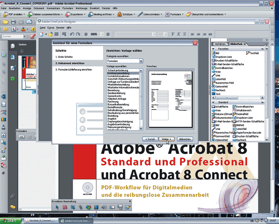Select the cover page thumbnail in Seiten

[29, 73]
